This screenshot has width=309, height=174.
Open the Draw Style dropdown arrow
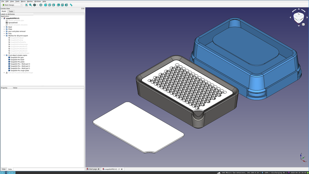click(37, 5)
